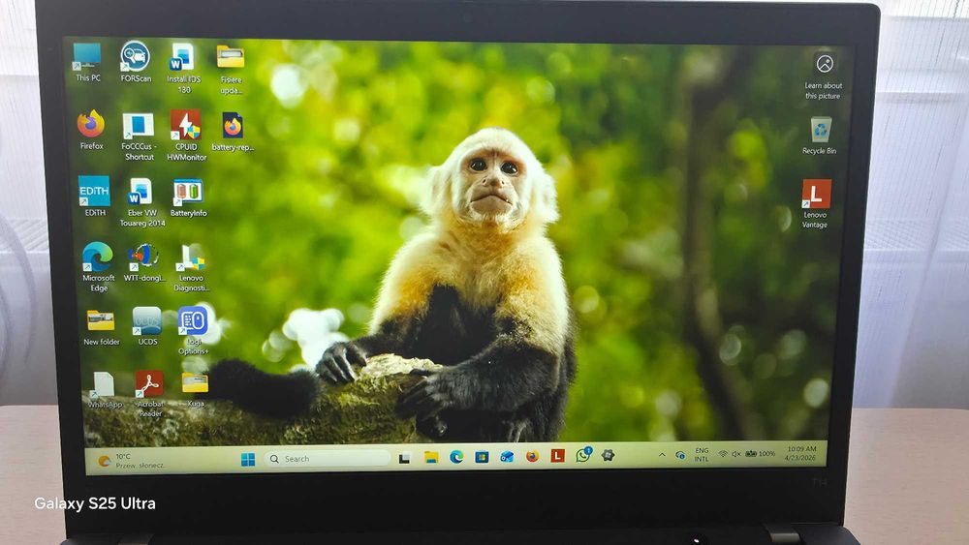Viewport: 969px width, 545px height.
Task: Open the clock showing 10:09 AM
Action: 801,454
